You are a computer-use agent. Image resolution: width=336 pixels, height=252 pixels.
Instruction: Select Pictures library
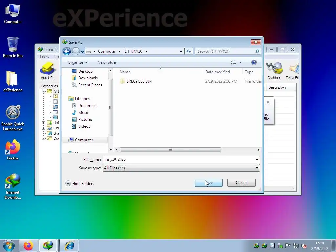point(85,119)
